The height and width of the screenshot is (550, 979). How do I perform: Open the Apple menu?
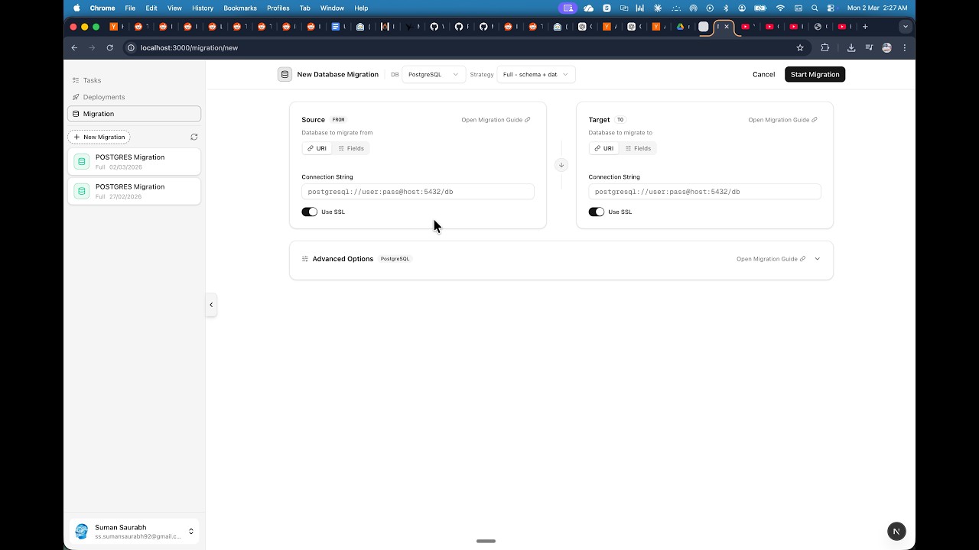76,8
